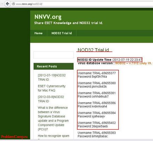Open the How to recognize spam post
This screenshot has height=141, width=153.
pos(54,136)
